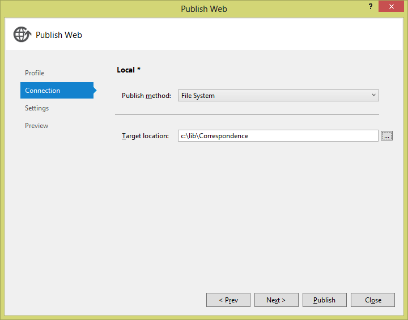Click the Close button at bottom

click(x=373, y=300)
